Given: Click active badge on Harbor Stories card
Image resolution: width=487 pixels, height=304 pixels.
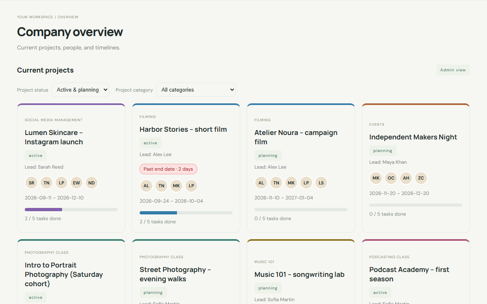Looking at the screenshot, I should [x=151, y=143].
